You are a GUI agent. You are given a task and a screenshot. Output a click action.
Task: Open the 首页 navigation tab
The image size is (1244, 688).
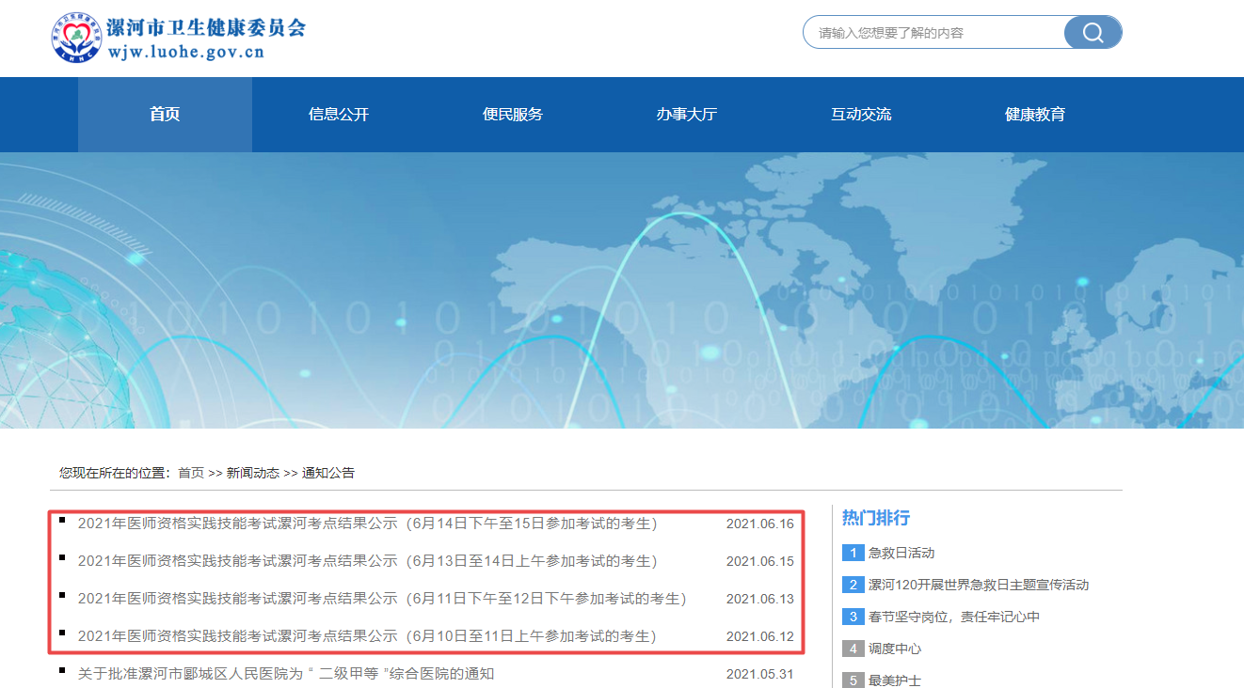coord(165,115)
